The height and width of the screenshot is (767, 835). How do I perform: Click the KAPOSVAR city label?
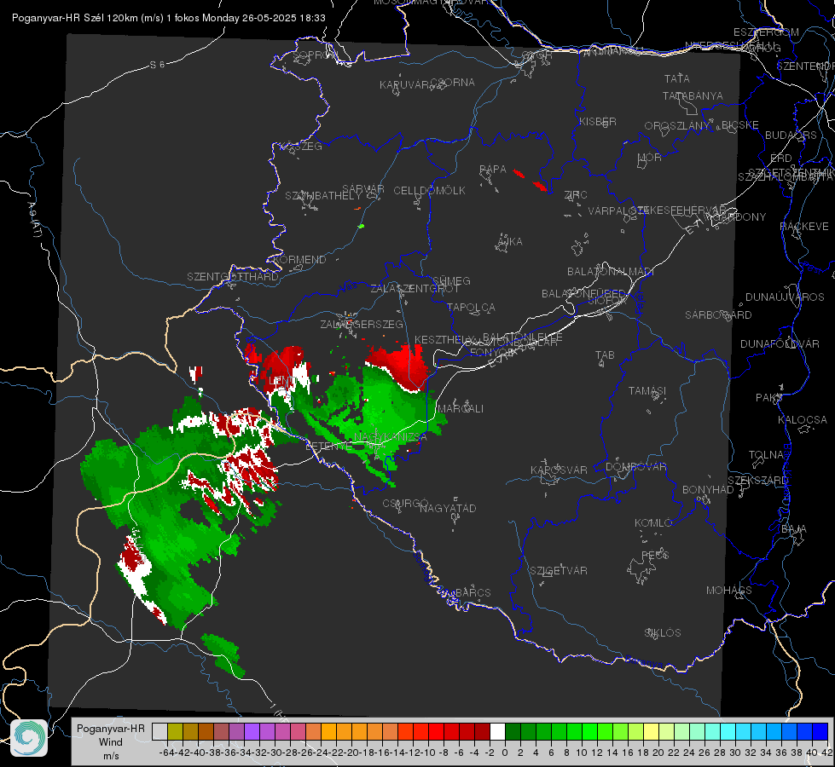pos(559,470)
